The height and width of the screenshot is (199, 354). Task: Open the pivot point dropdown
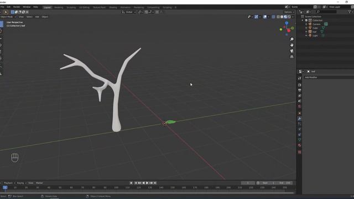click(140, 12)
